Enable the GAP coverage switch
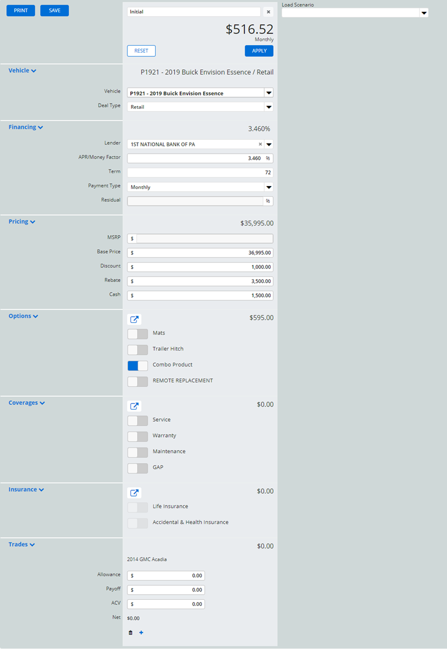This screenshot has height=649, width=447. click(x=137, y=468)
